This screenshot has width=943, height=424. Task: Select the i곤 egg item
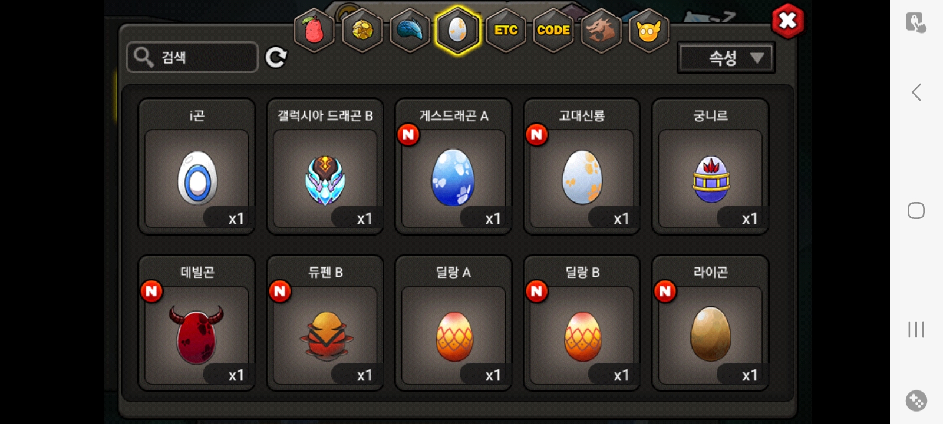197,167
